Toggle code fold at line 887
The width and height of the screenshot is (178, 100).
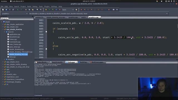(x=46, y=32)
